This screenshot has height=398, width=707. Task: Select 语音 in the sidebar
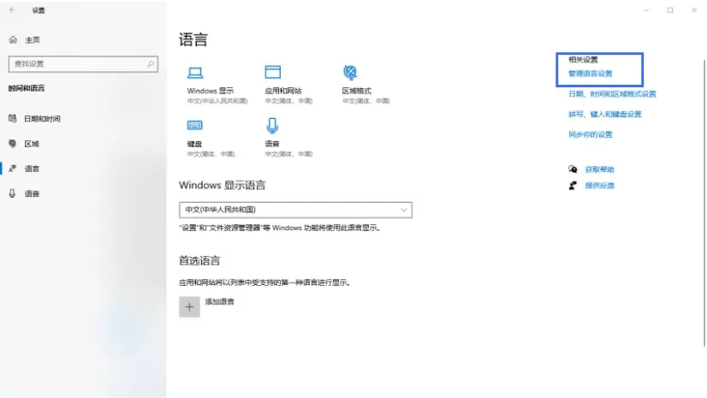pos(32,193)
